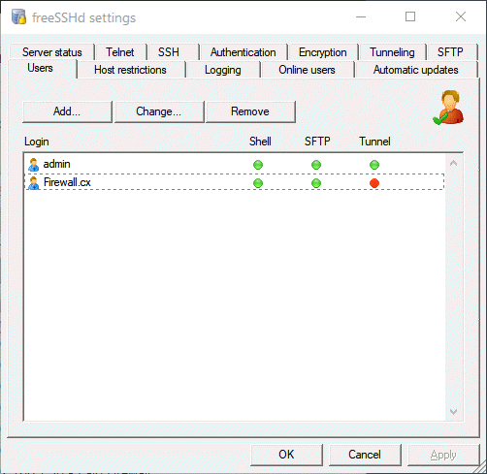487x474 pixels.
Task: Click the user list scroll up arrow
Action: click(453, 163)
